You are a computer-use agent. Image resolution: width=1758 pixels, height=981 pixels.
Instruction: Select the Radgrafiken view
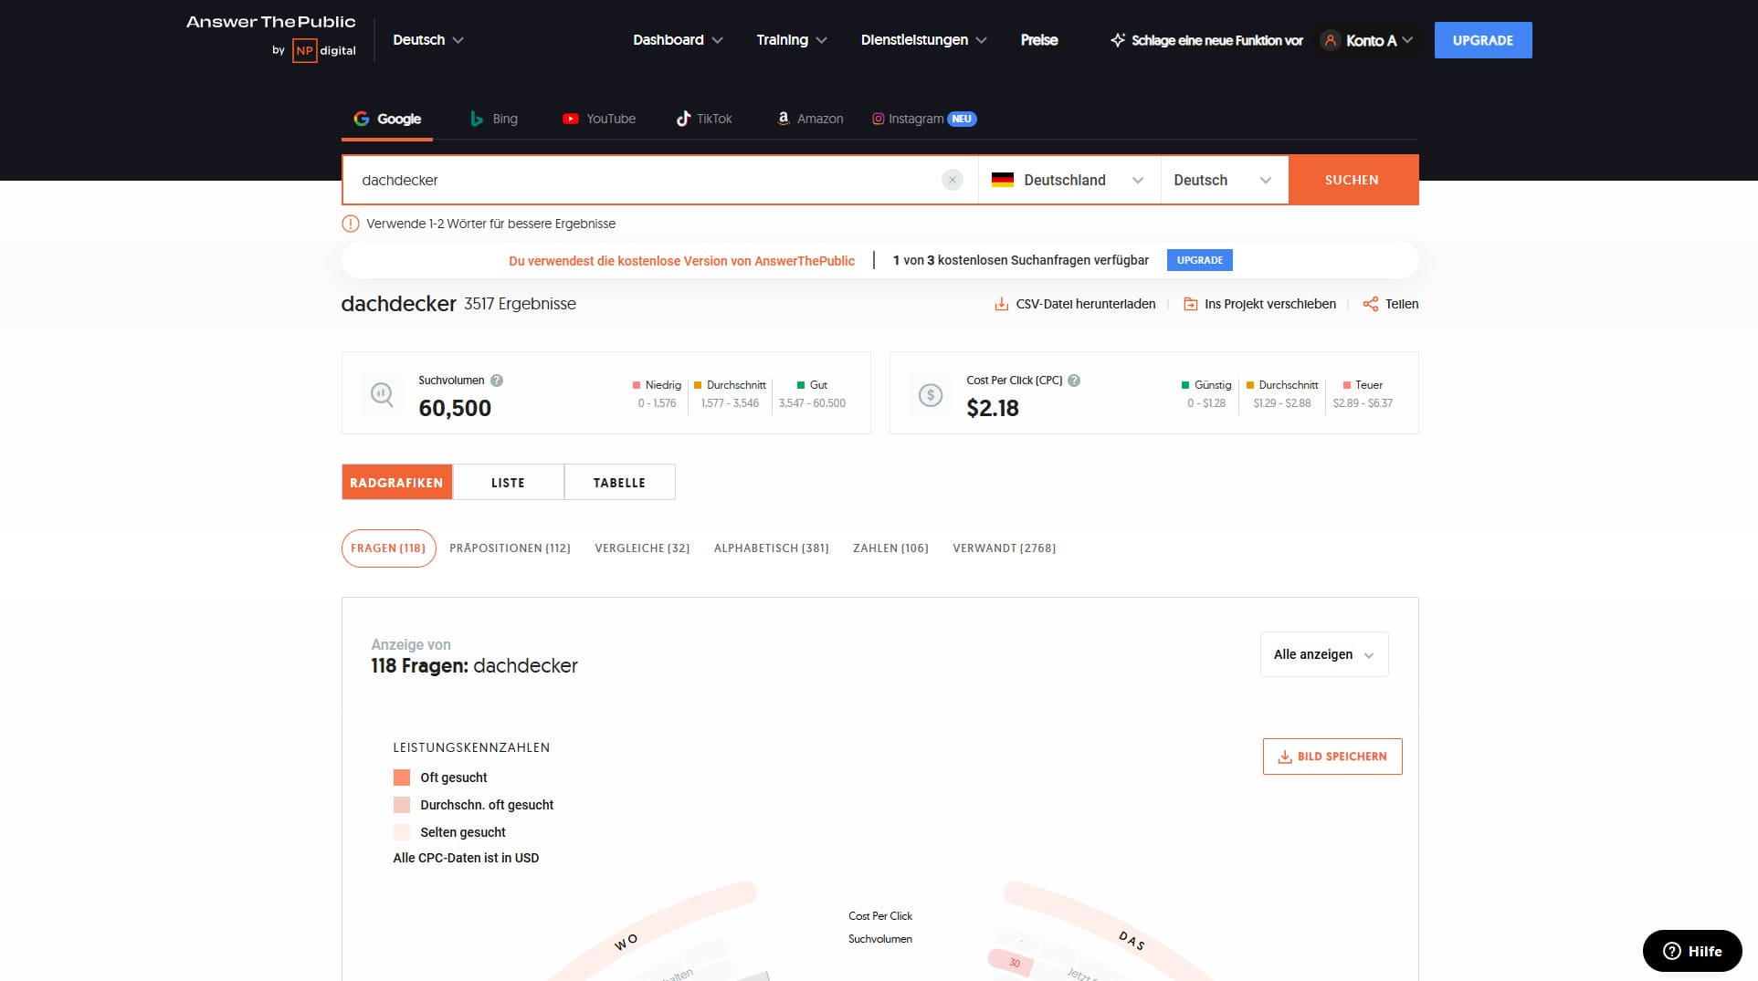[x=396, y=482]
